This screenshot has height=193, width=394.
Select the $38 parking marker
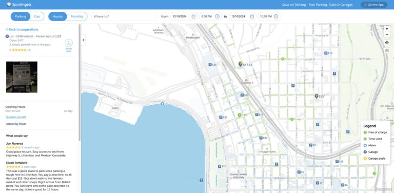point(212,65)
